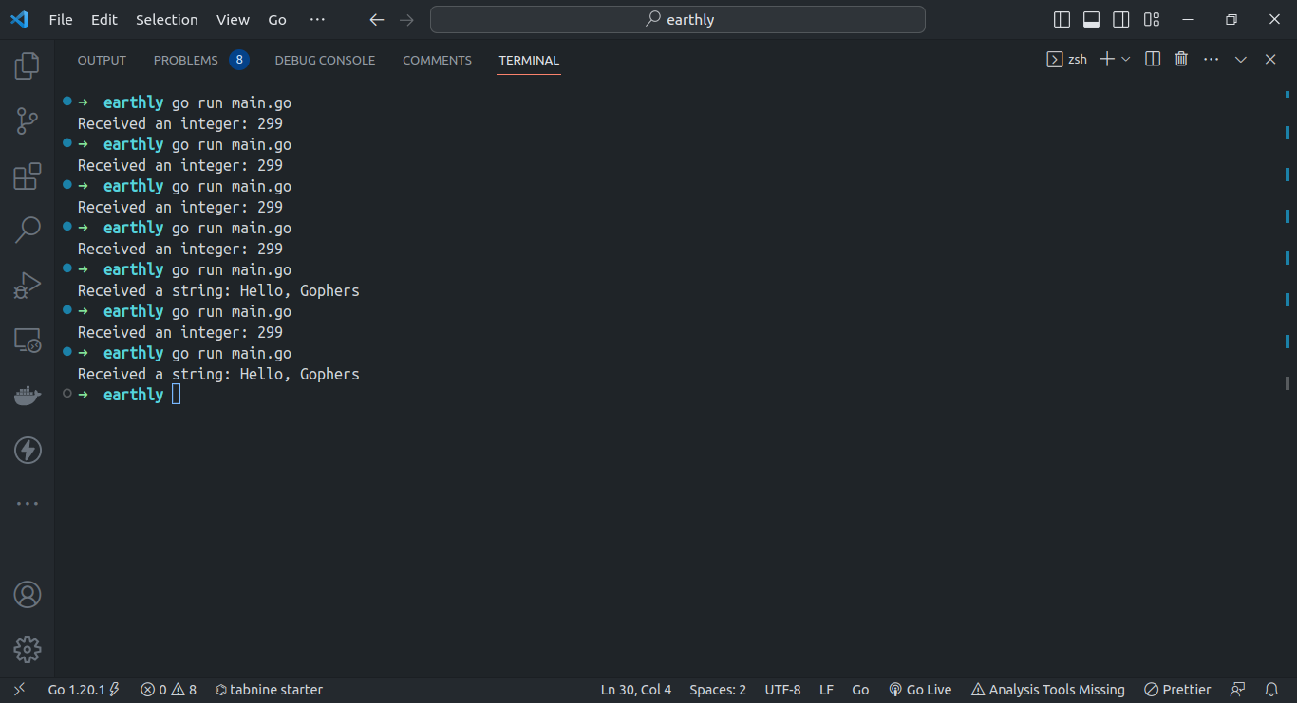This screenshot has height=703, width=1297.
Task: Split the terminal pane
Action: click(1153, 59)
